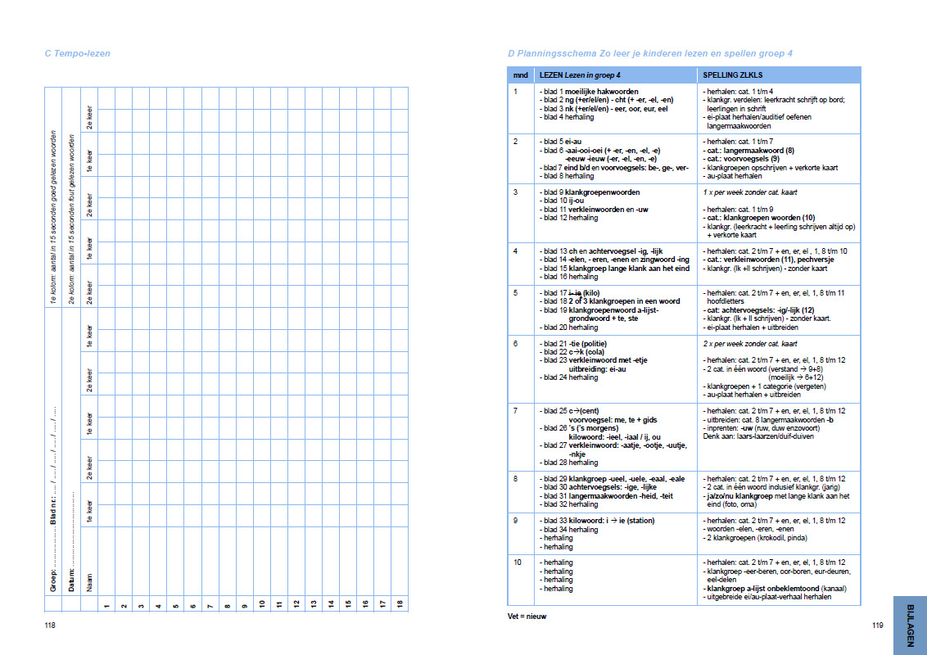Select the BIJLAGEN side tab
Viewport: 927px width, 655px height.
(x=910, y=625)
